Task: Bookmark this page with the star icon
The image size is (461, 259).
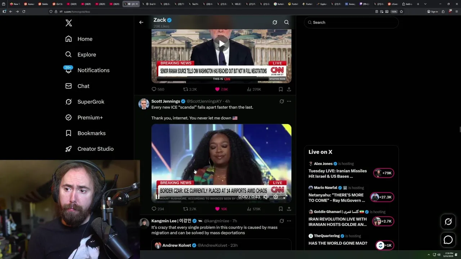Action: (401, 12)
